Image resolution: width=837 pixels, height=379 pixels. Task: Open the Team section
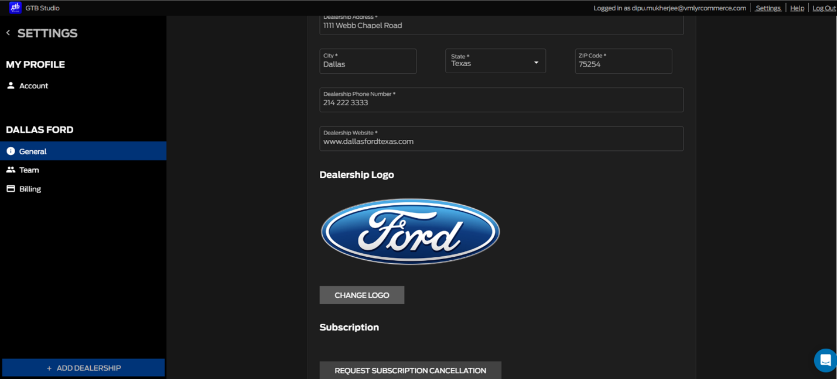click(83, 170)
